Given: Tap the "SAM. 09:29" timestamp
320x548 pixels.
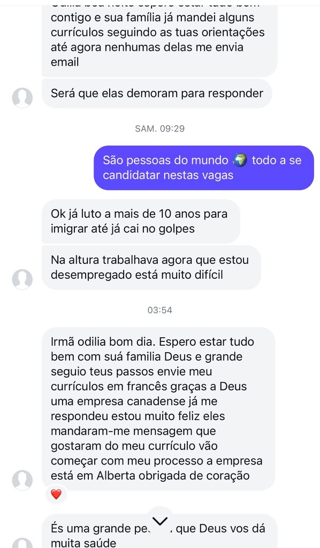Looking at the screenshot, I should pyautogui.click(x=159, y=128).
